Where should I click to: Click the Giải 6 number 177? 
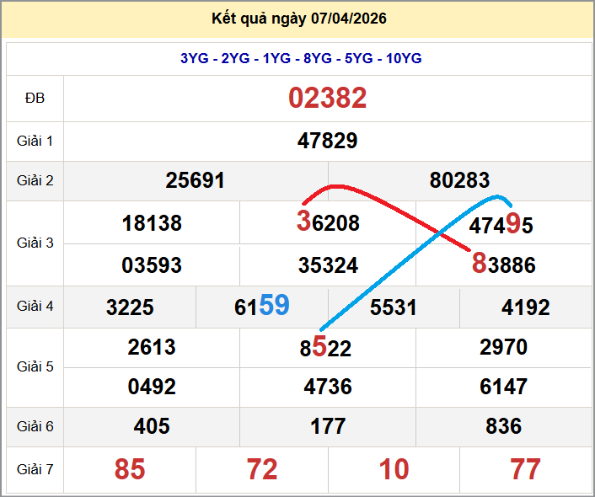(328, 427)
